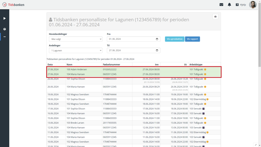The width and height of the screenshot is (261, 147).
Task: Click Senvakt moon icon on 12.06.2024 row
Action: coord(203,128)
